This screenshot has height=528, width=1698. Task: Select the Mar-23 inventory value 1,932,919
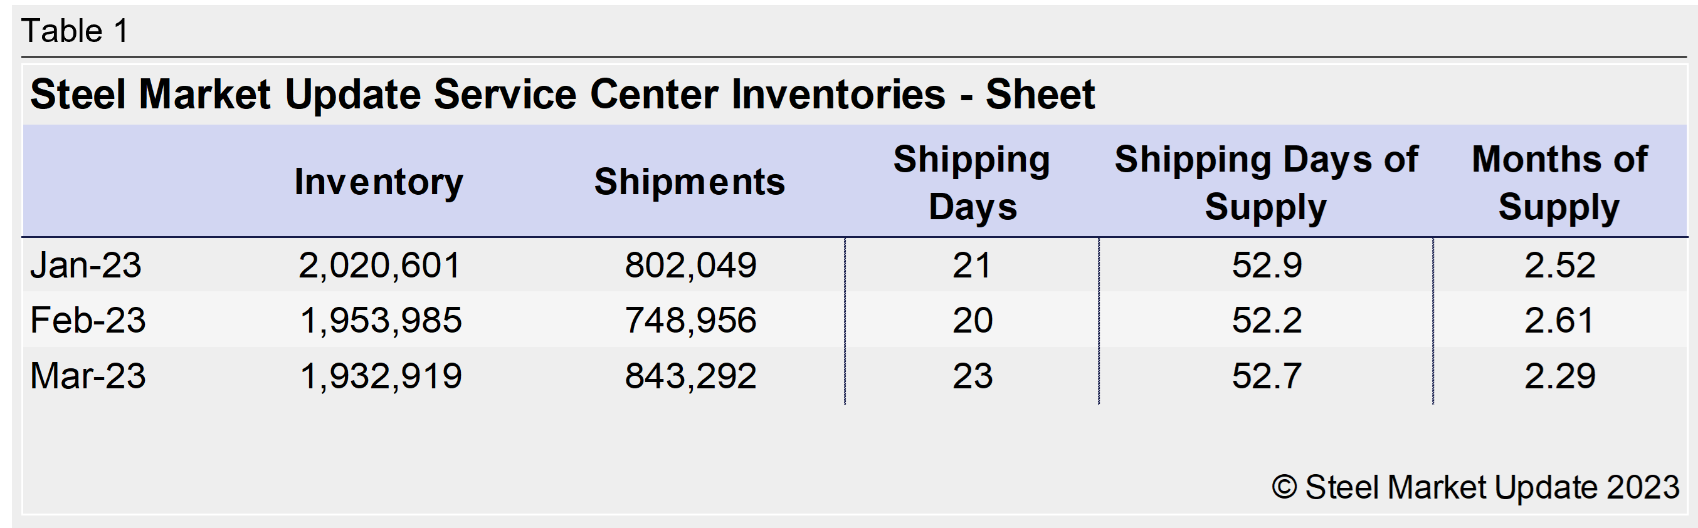[x=381, y=376]
